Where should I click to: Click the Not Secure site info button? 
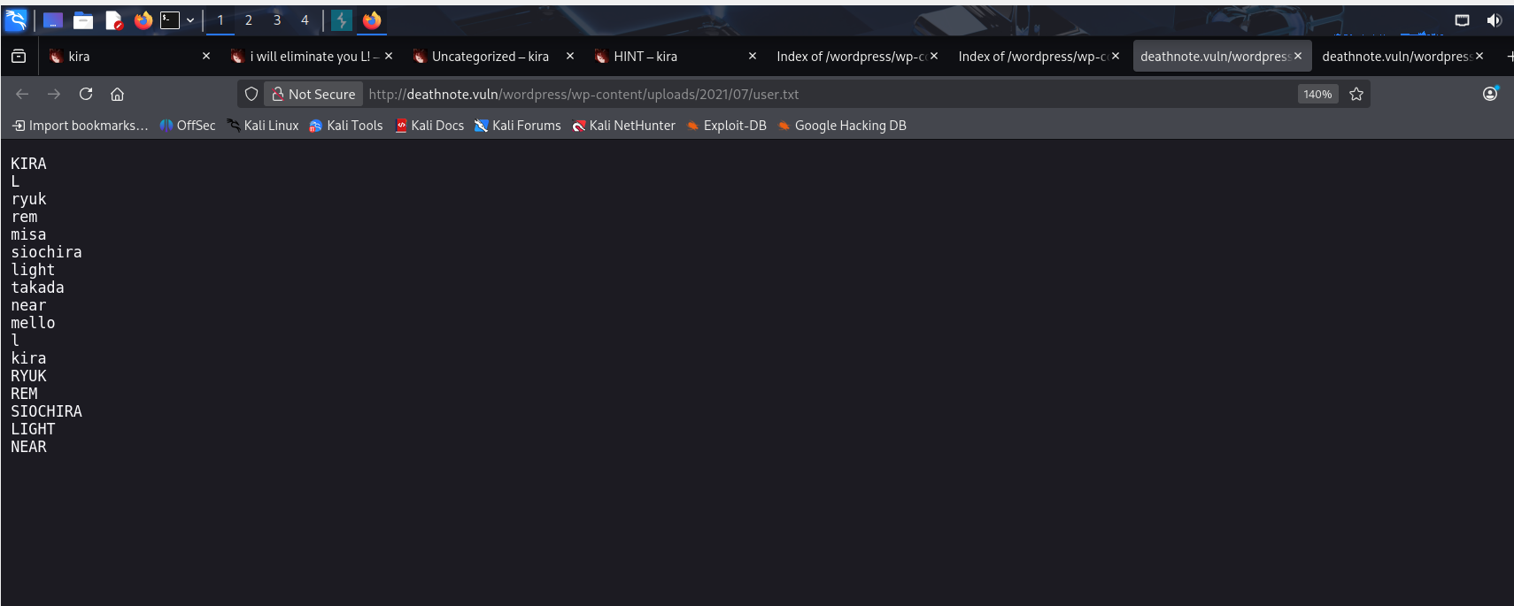313,94
